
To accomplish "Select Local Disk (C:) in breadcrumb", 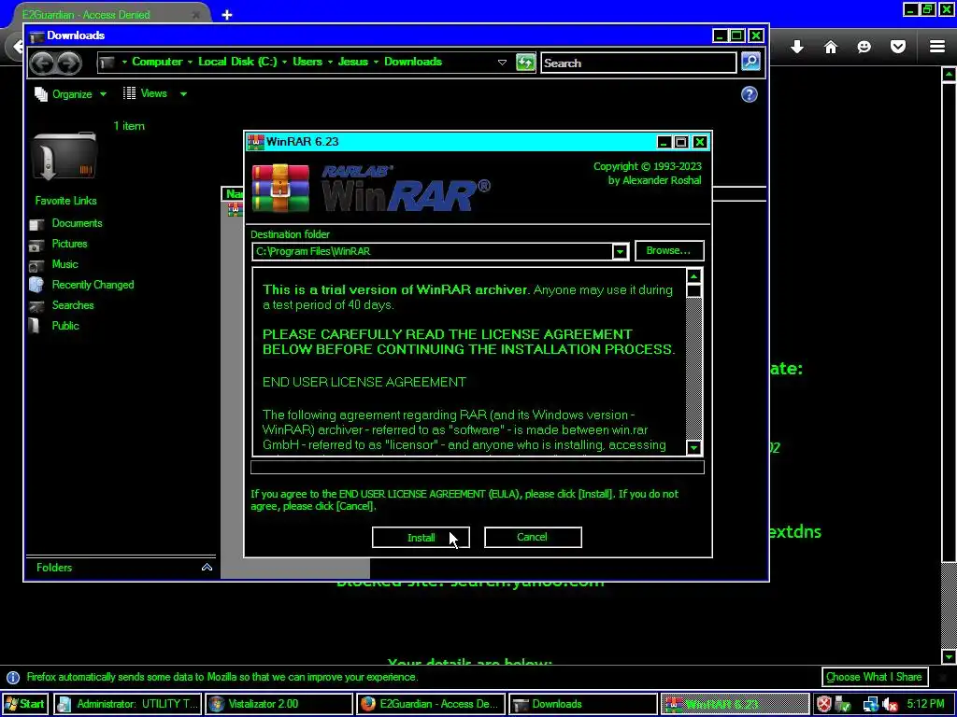I will click(237, 62).
